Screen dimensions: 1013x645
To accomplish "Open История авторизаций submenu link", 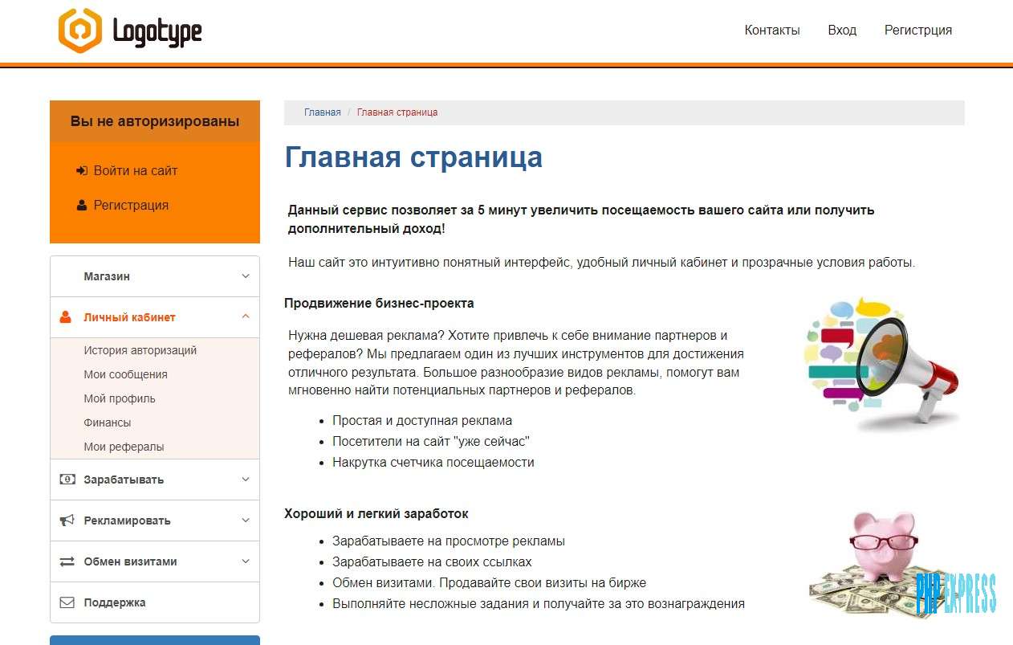I will click(x=140, y=350).
